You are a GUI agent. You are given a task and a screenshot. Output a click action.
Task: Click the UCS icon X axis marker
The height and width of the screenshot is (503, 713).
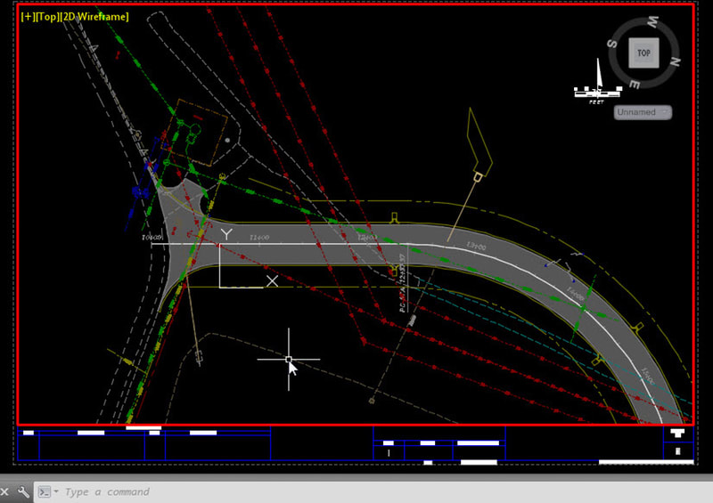272,280
